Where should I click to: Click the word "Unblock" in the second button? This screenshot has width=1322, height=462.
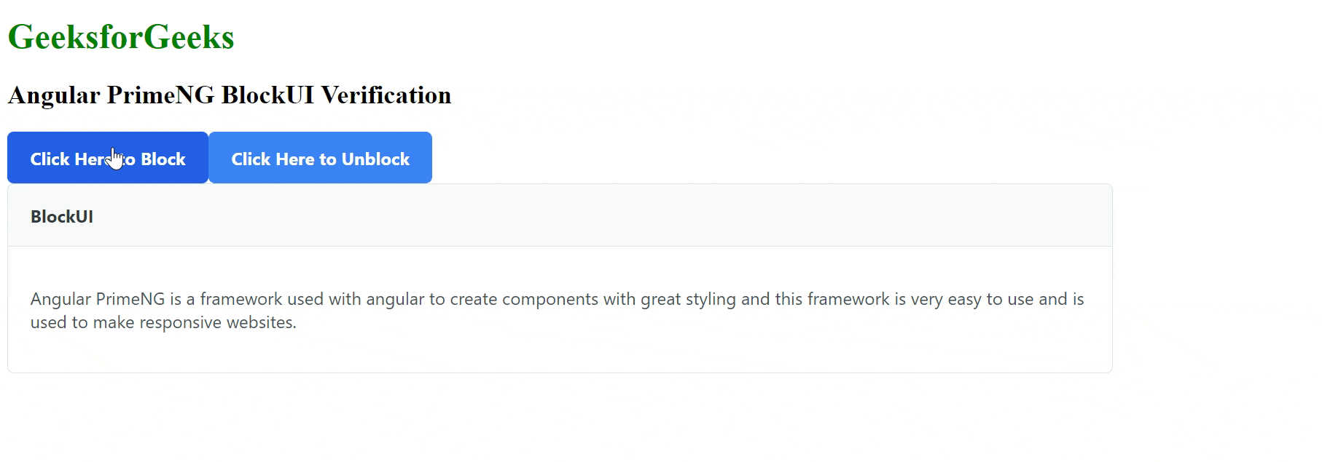click(375, 159)
